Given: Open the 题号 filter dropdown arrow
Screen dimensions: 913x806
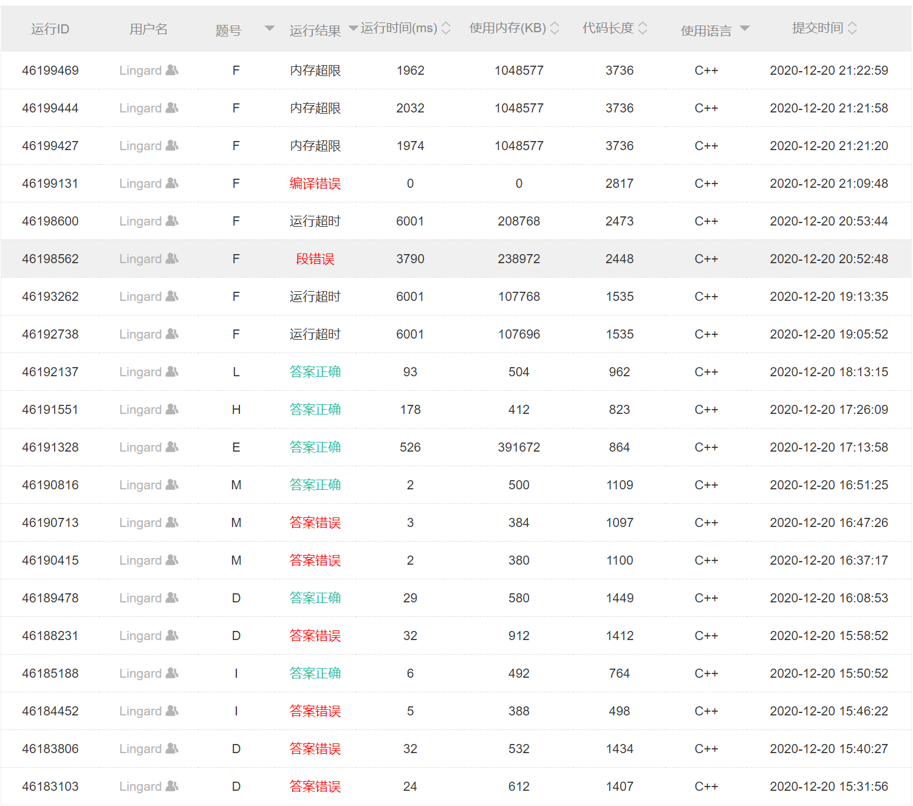Looking at the screenshot, I should pyautogui.click(x=270, y=29).
